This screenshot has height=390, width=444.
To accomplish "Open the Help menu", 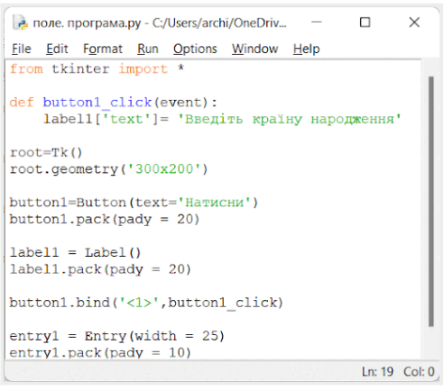I will click(306, 49).
